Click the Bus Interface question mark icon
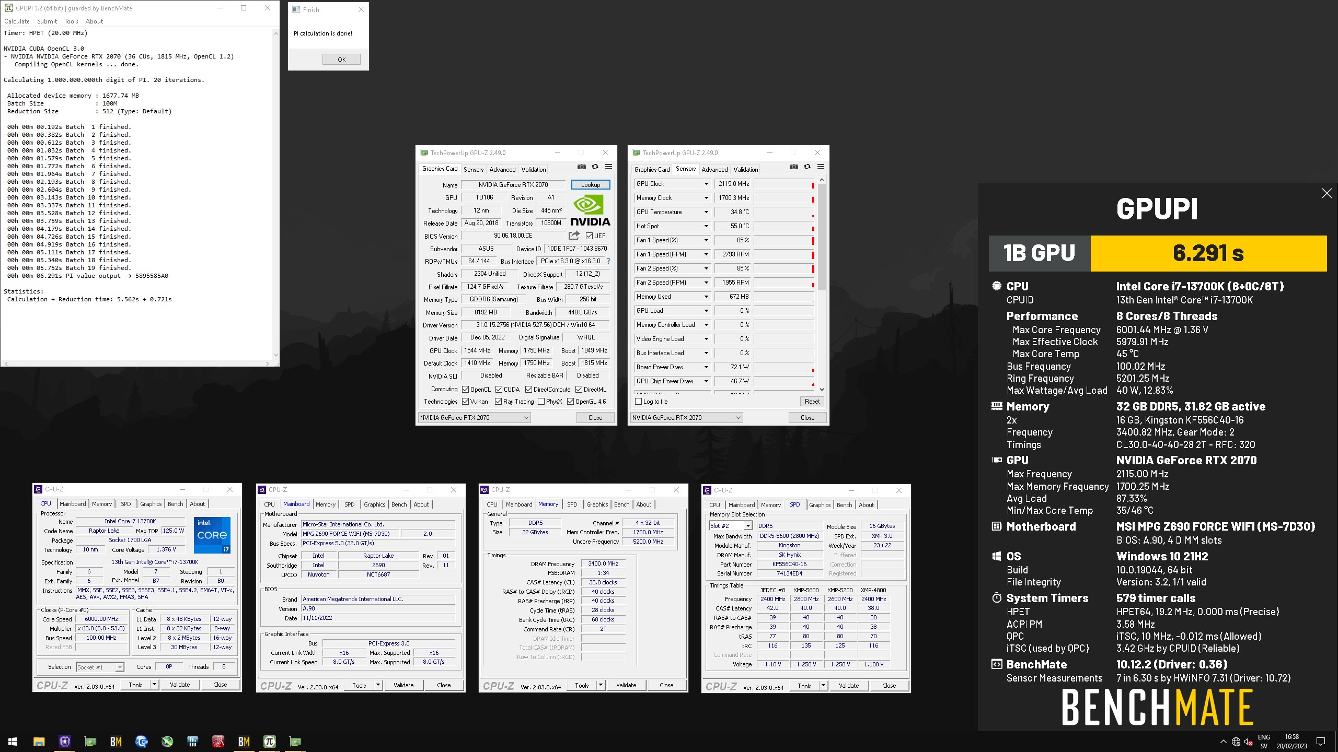This screenshot has height=752, width=1338. [x=608, y=261]
